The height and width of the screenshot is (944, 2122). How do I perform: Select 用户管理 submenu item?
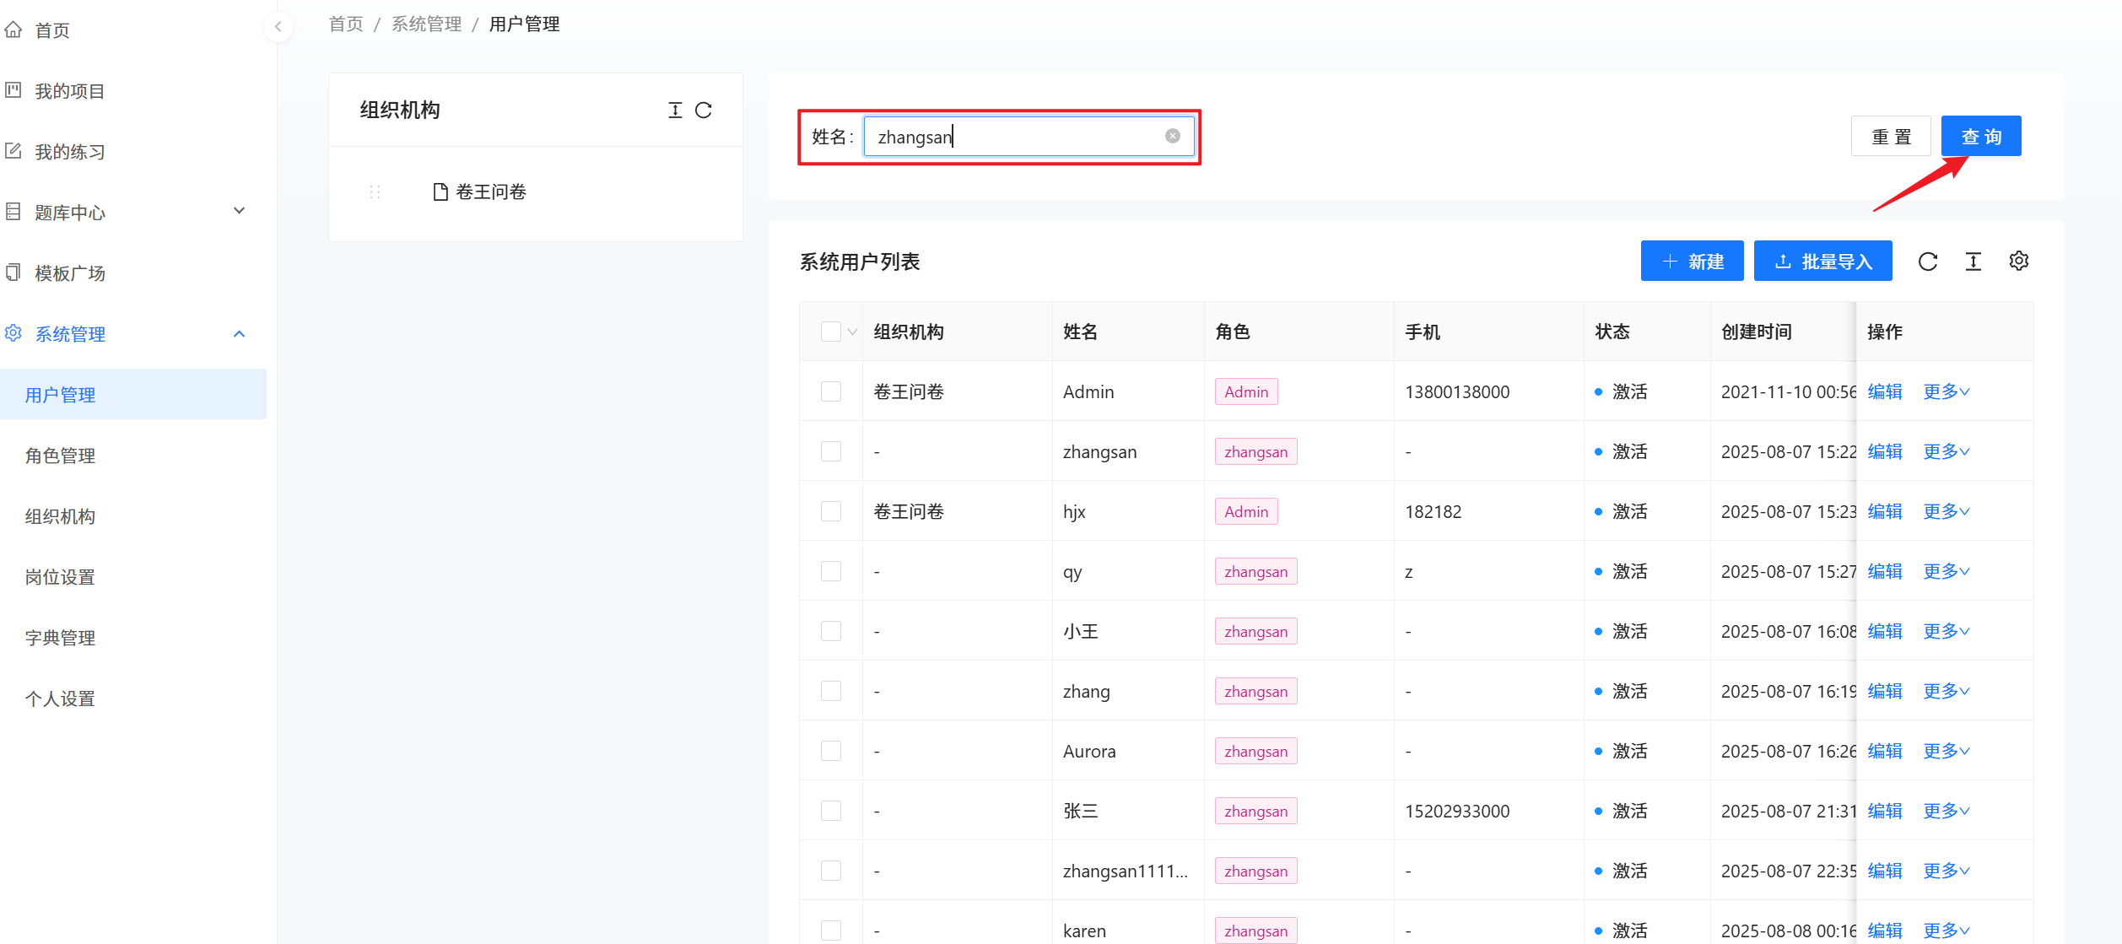(x=133, y=394)
